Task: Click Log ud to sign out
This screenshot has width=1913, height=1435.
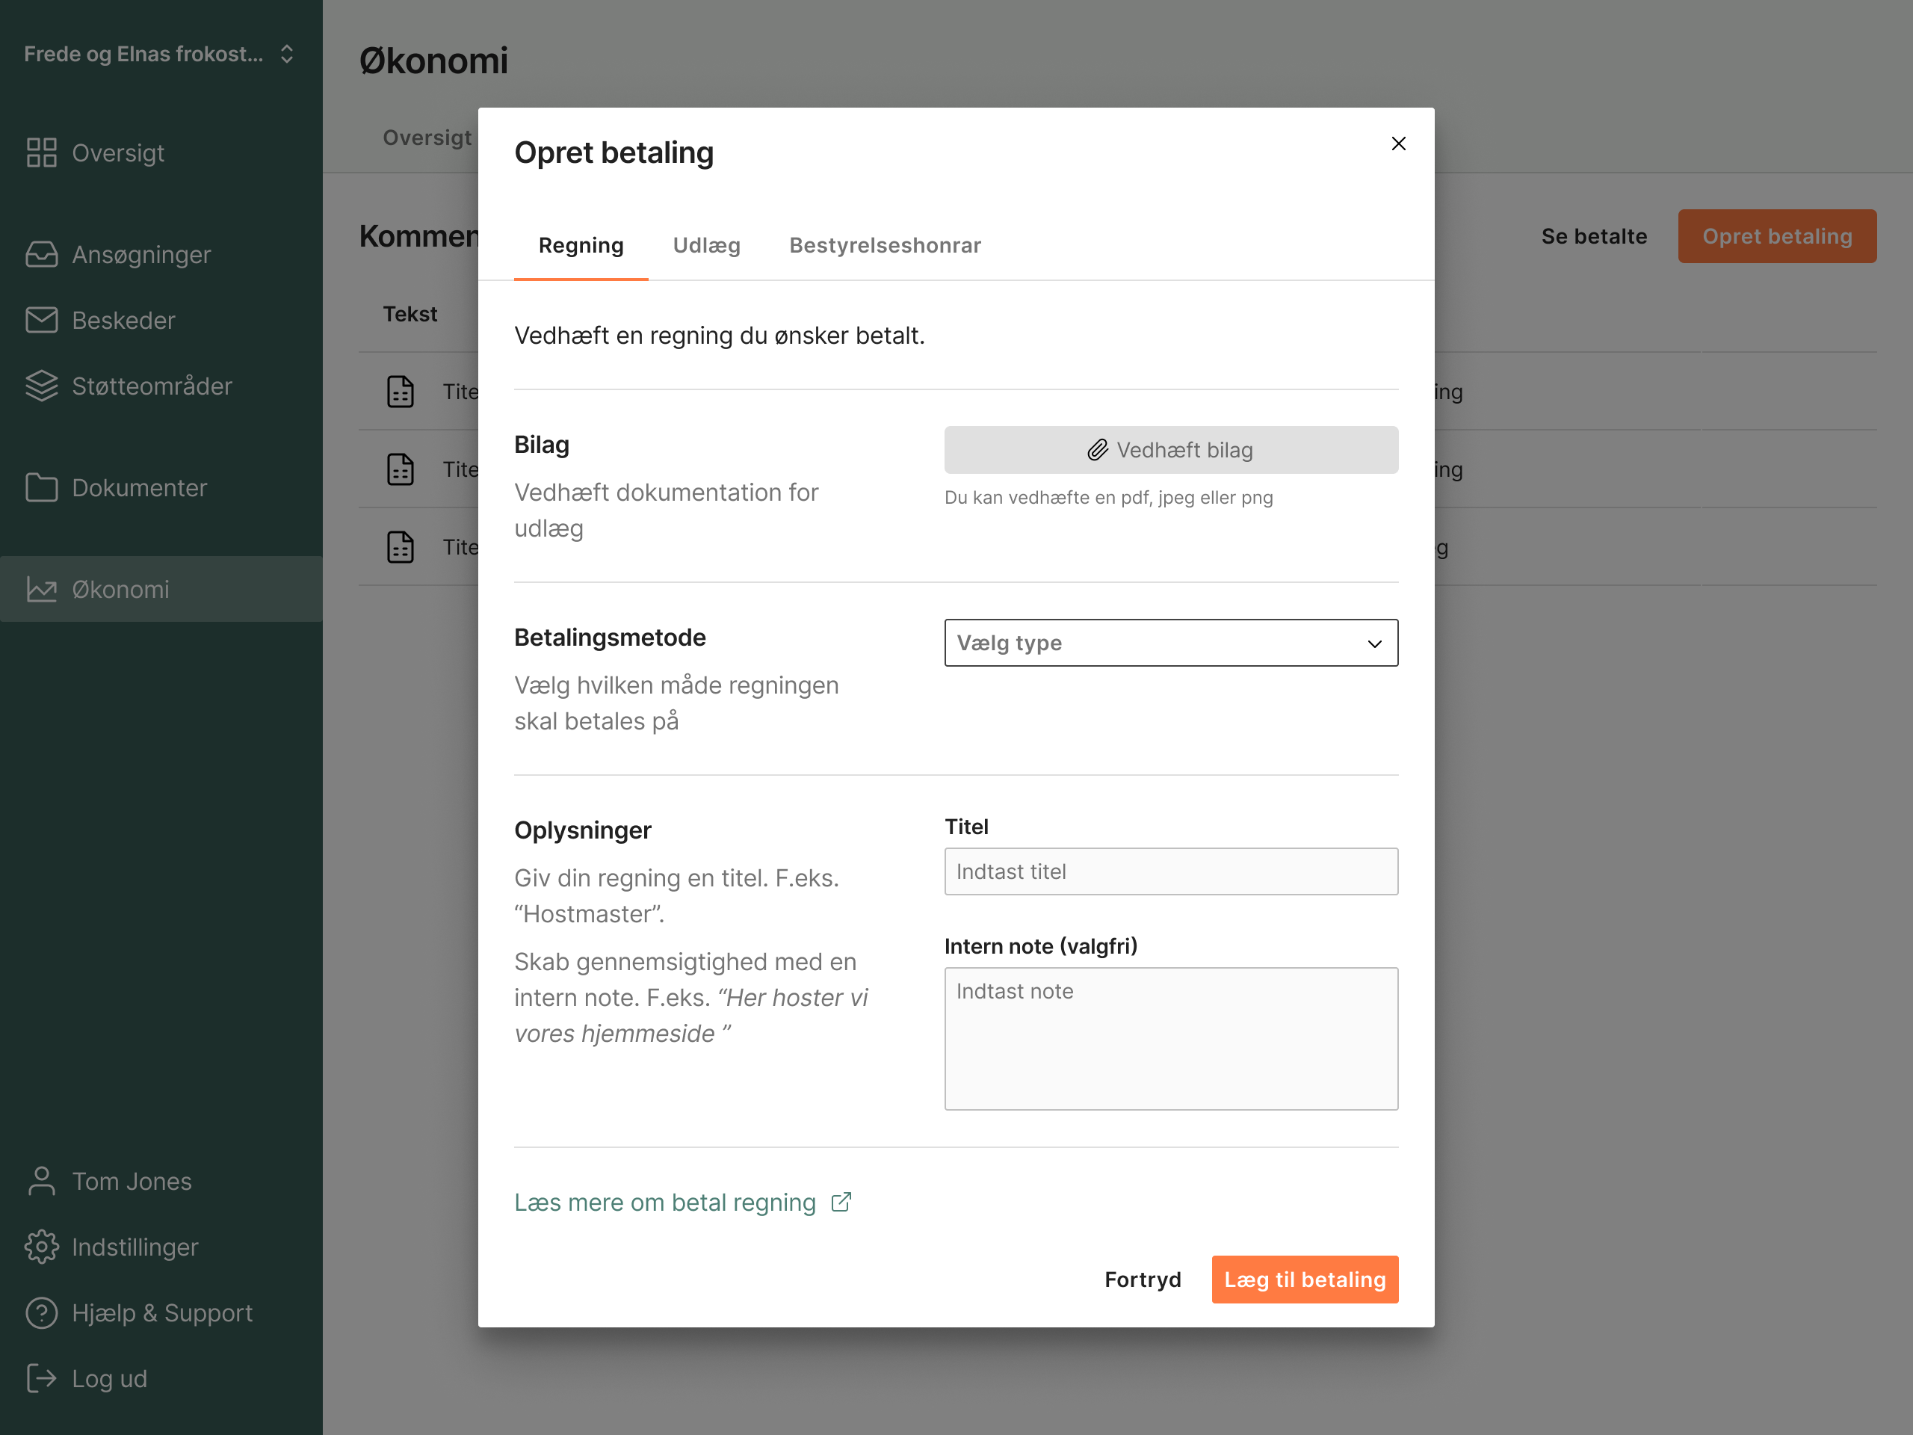Action: pos(109,1379)
